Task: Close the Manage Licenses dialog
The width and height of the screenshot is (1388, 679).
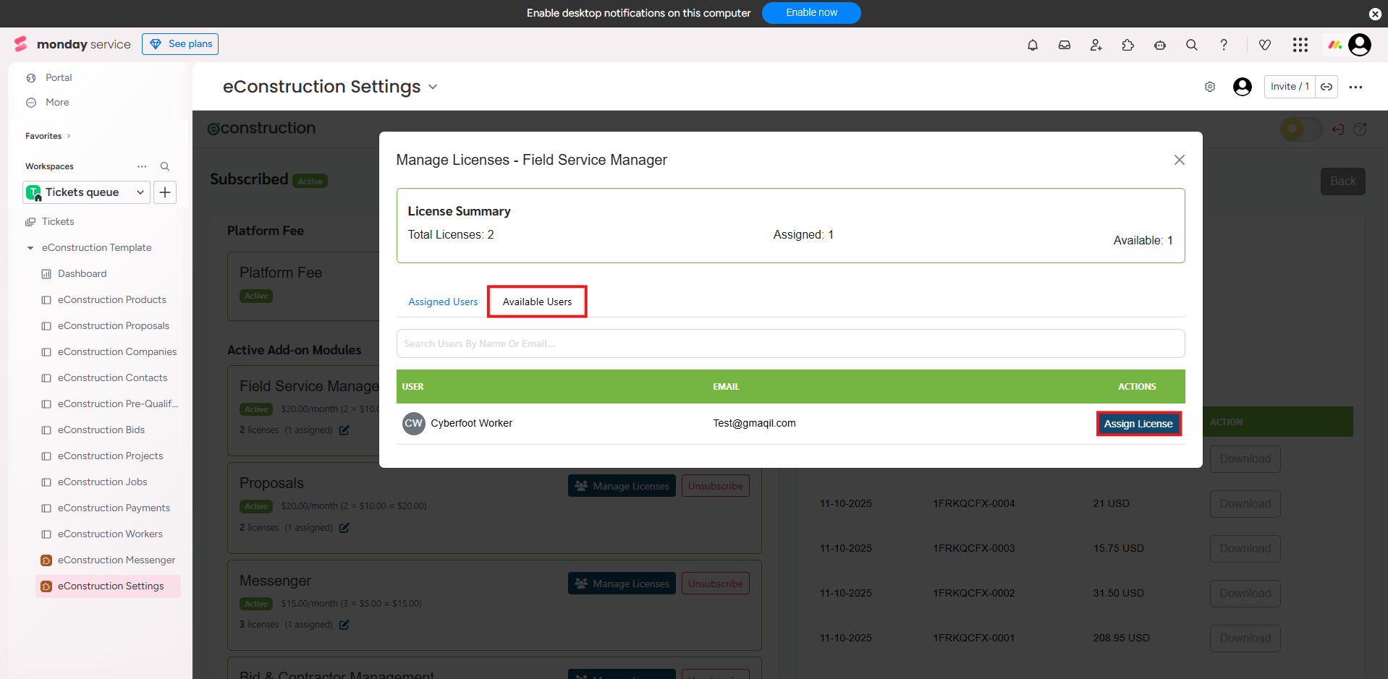Action: click(x=1179, y=160)
